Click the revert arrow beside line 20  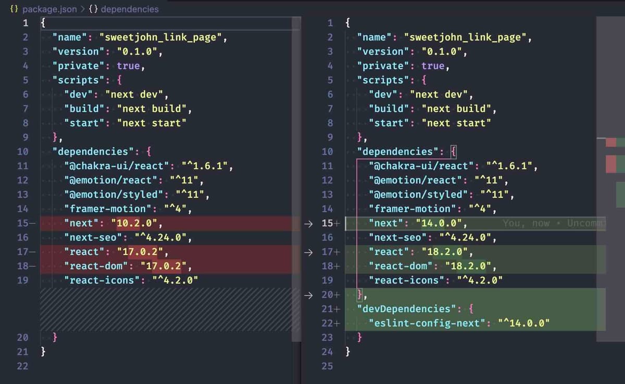tap(308, 295)
